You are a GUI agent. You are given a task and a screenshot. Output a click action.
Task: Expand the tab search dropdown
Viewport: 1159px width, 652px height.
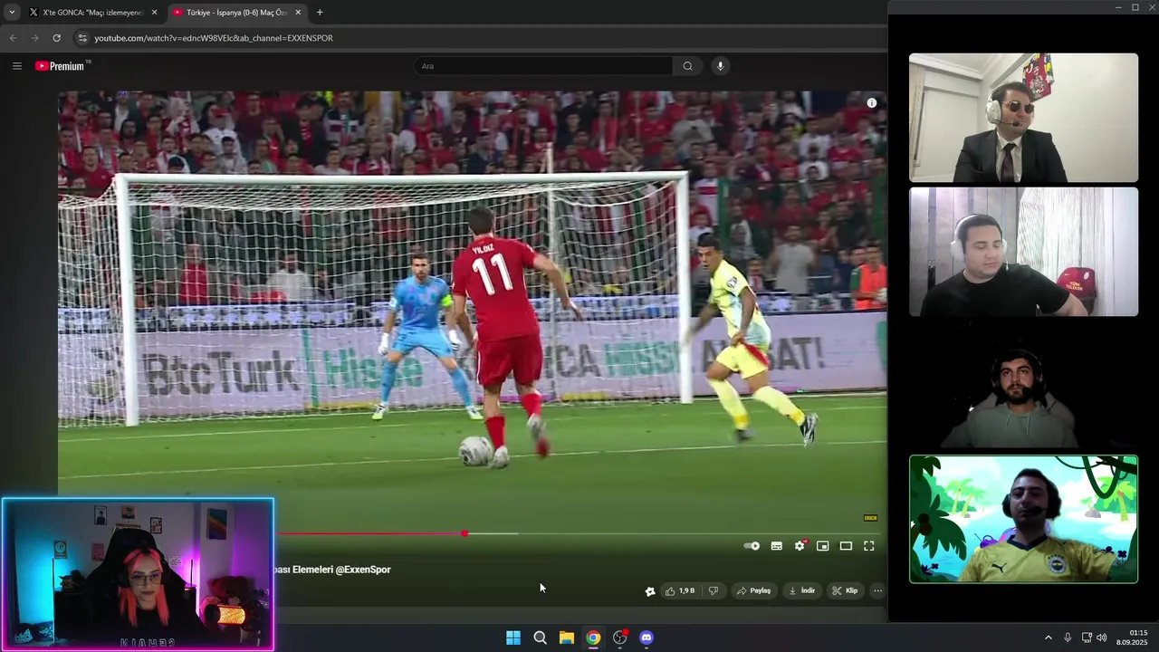[x=11, y=13]
